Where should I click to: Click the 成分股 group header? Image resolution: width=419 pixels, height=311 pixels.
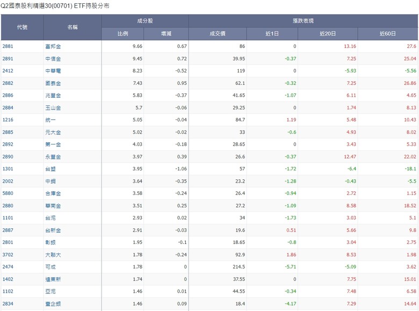[x=145, y=21]
